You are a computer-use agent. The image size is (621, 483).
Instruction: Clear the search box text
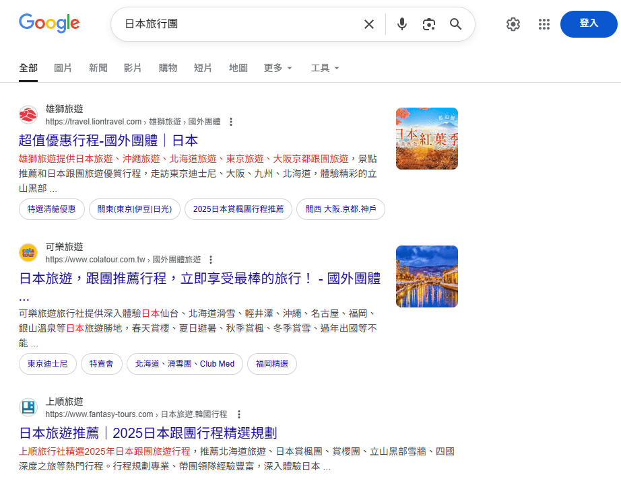pos(368,24)
